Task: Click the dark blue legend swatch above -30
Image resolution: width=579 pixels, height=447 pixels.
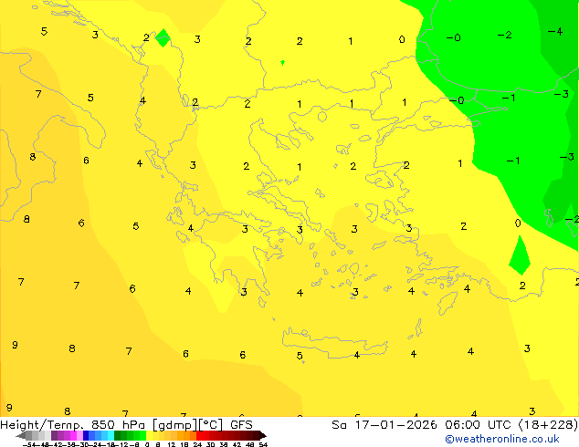Action: (86, 435)
